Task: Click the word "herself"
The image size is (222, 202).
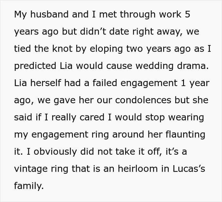Action: coord(46,83)
